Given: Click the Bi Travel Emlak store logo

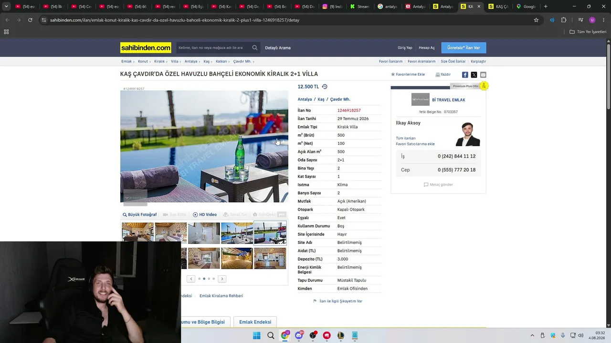Looking at the screenshot, I should pyautogui.click(x=421, y=100).
